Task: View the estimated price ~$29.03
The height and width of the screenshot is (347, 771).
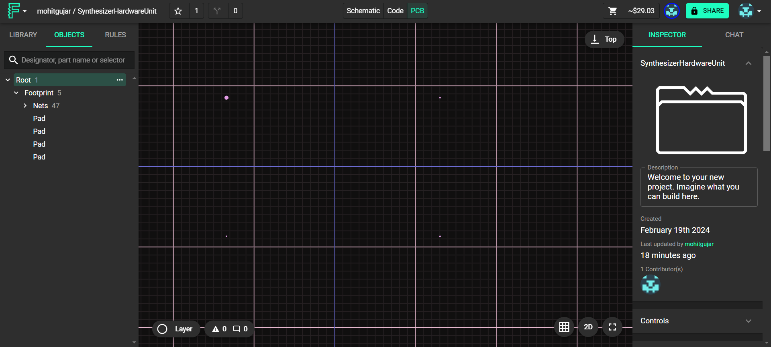Action: click(x=641, y=11)
